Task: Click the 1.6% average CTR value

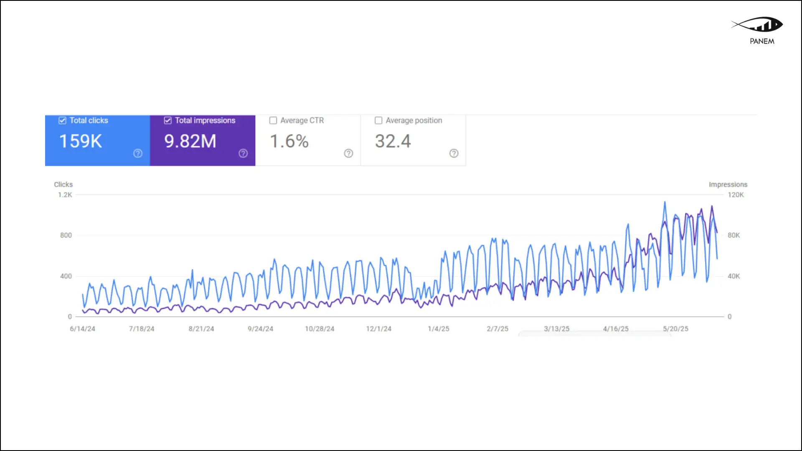Action: pyautogui.click(x=289, y=141)
